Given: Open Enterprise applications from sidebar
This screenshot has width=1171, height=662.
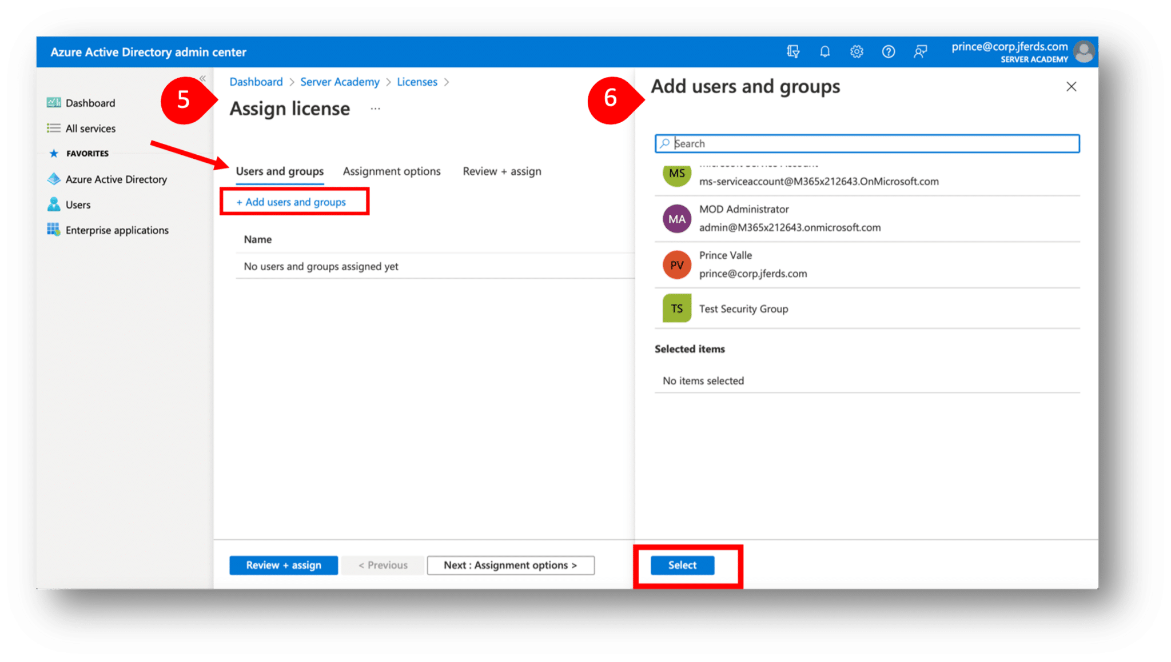Looking at the screenshot, I should tap(117, 230).
